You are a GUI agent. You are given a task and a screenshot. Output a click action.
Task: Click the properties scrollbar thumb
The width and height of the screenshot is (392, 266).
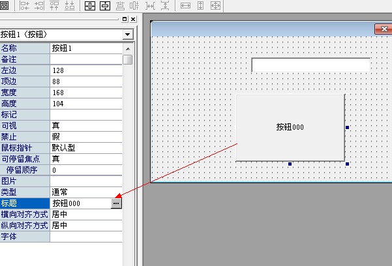click(128, 59)
